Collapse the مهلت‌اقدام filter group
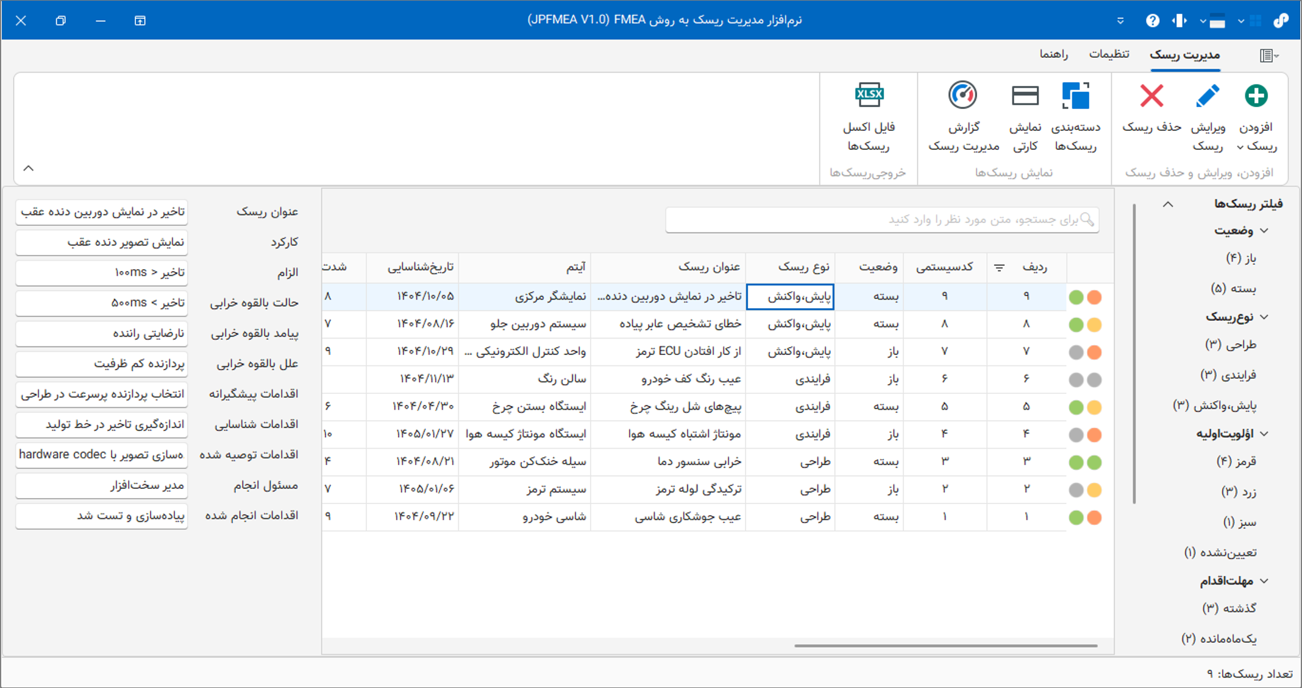The height and width of the screenshot is (688, 1302). (x=1264, y=581)
